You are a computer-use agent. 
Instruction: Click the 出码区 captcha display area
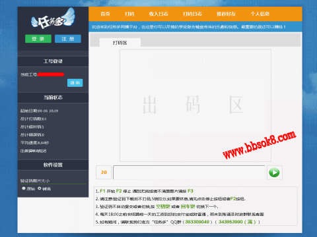(x=195, y=105)
